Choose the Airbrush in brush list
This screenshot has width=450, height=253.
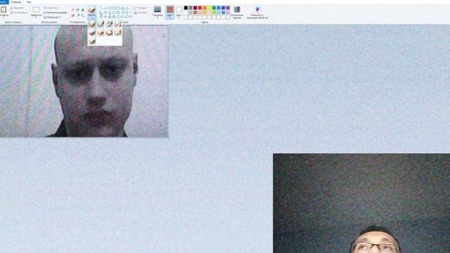[x=117, y=24]
